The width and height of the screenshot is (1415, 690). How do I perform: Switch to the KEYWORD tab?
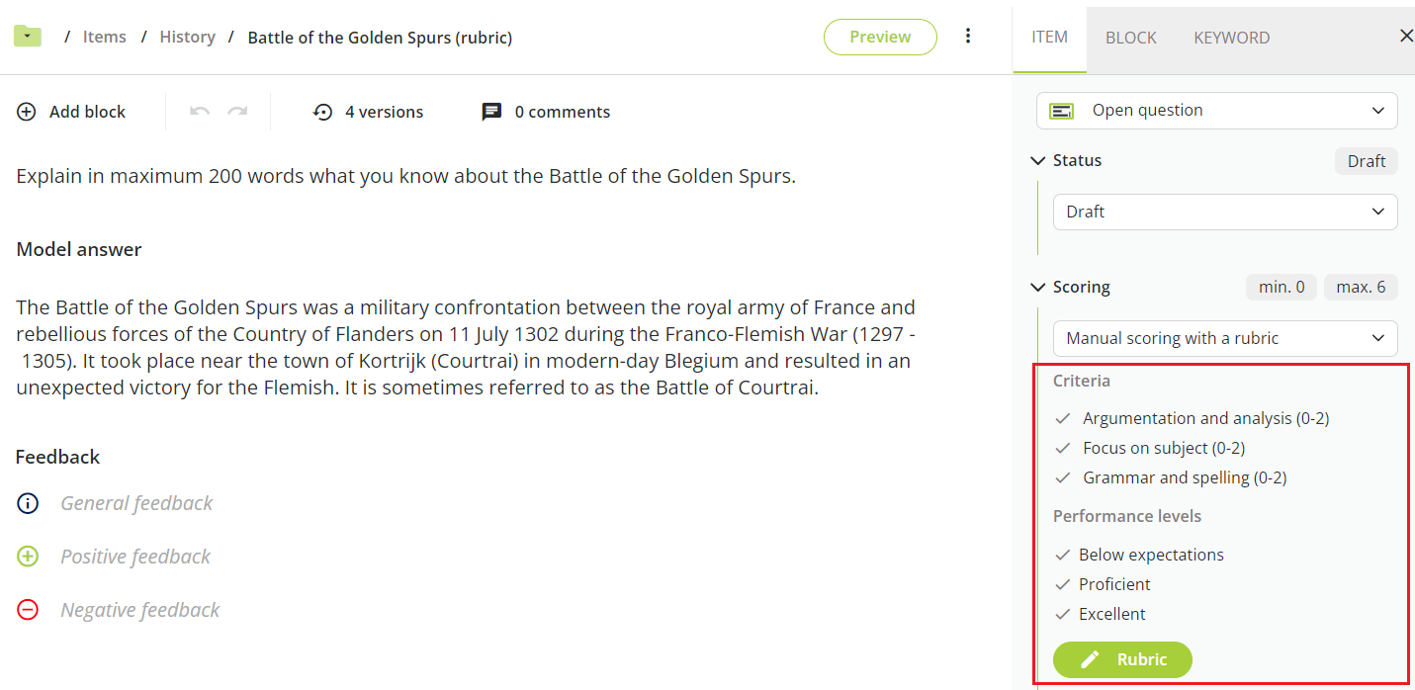point(1231,38)
